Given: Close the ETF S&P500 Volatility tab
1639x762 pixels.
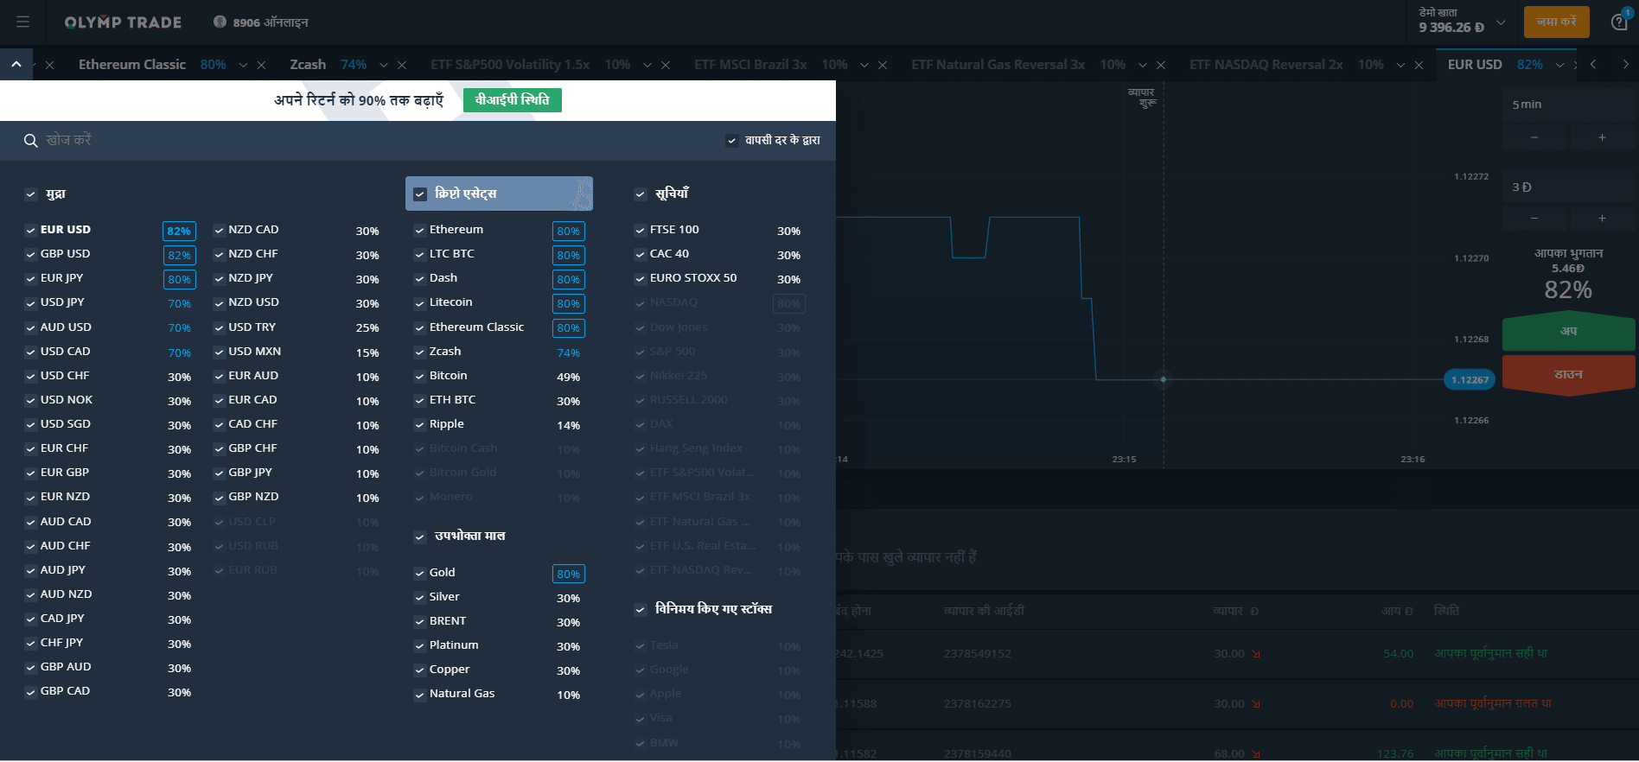Looking at the screenshot, I should coord(666,65).
